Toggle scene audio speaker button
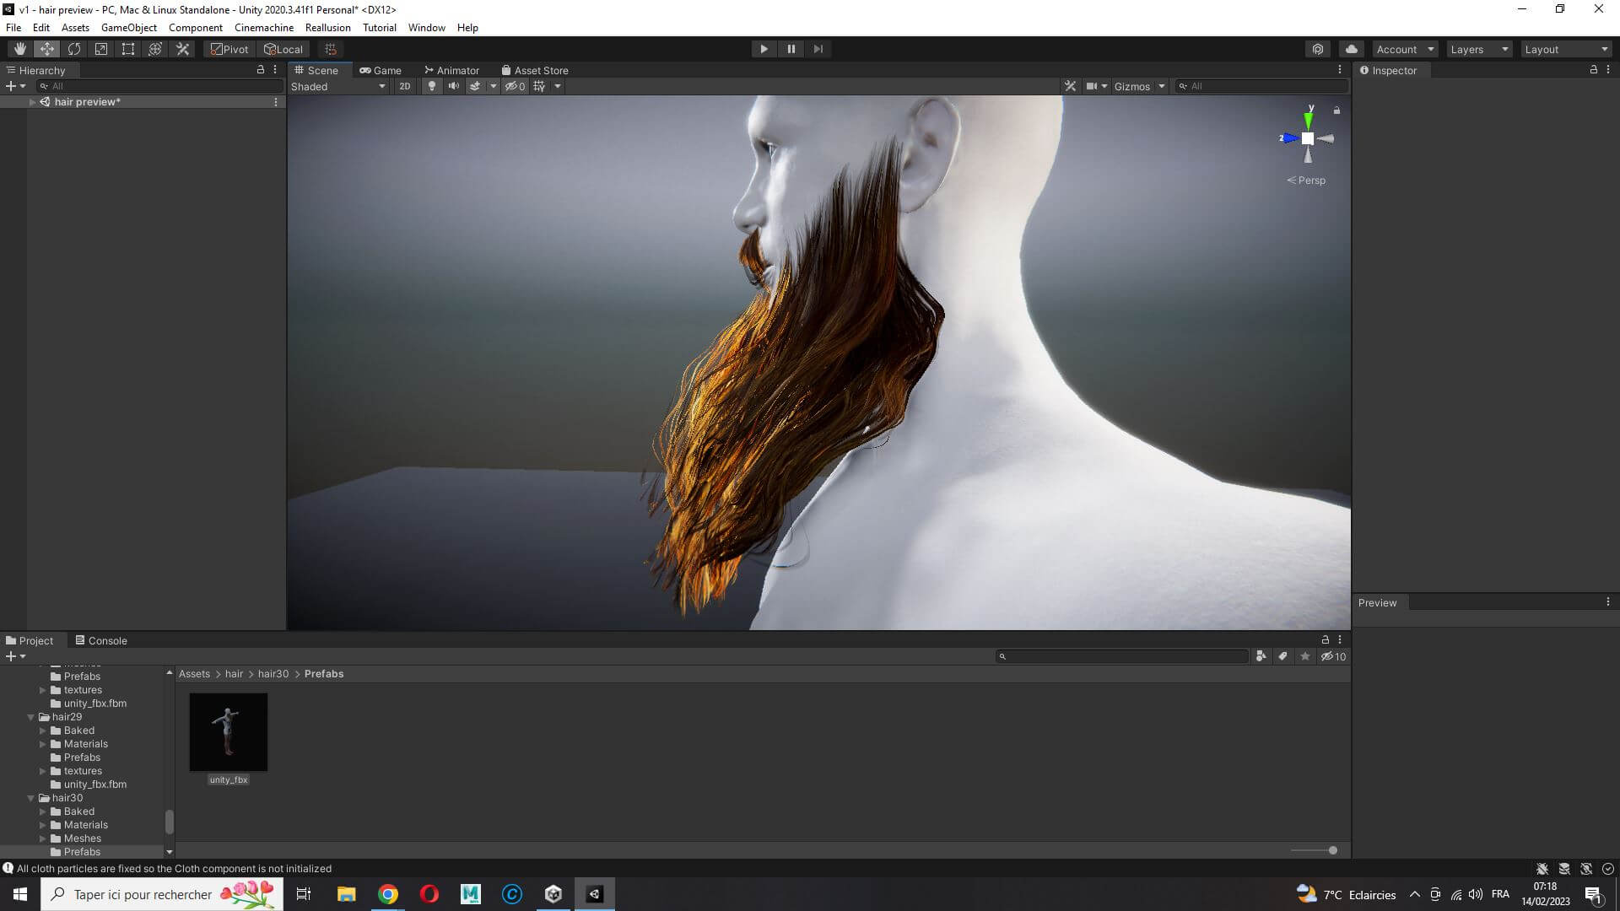 click(454, 86)
